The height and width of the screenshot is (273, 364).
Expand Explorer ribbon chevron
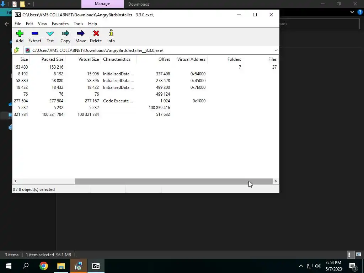(x=352, y=12)
